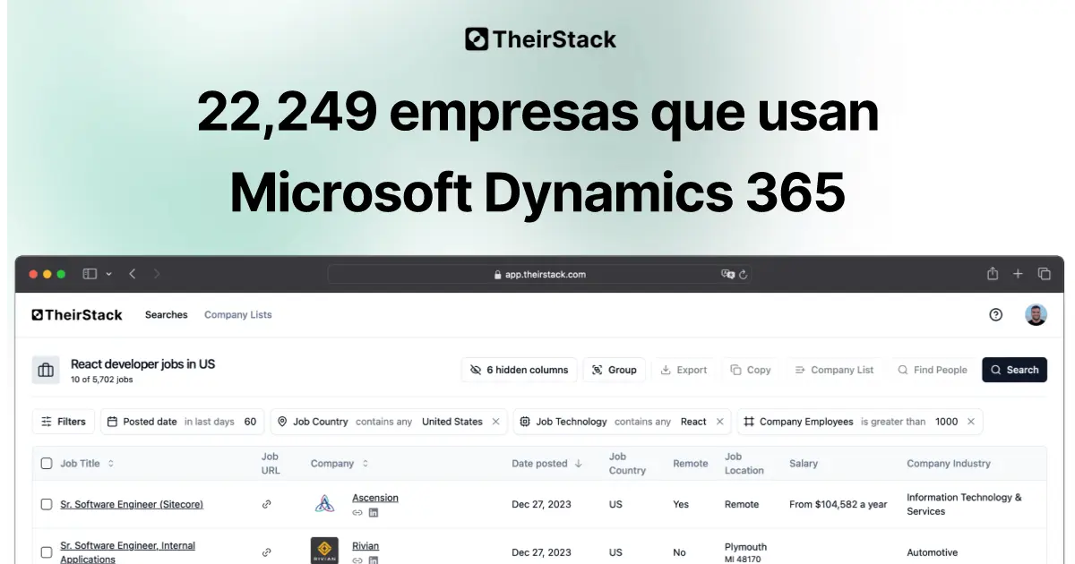1075x564 pixels.
Task: Remove the Company Employees filter
Action: click(x=971, y=422)
